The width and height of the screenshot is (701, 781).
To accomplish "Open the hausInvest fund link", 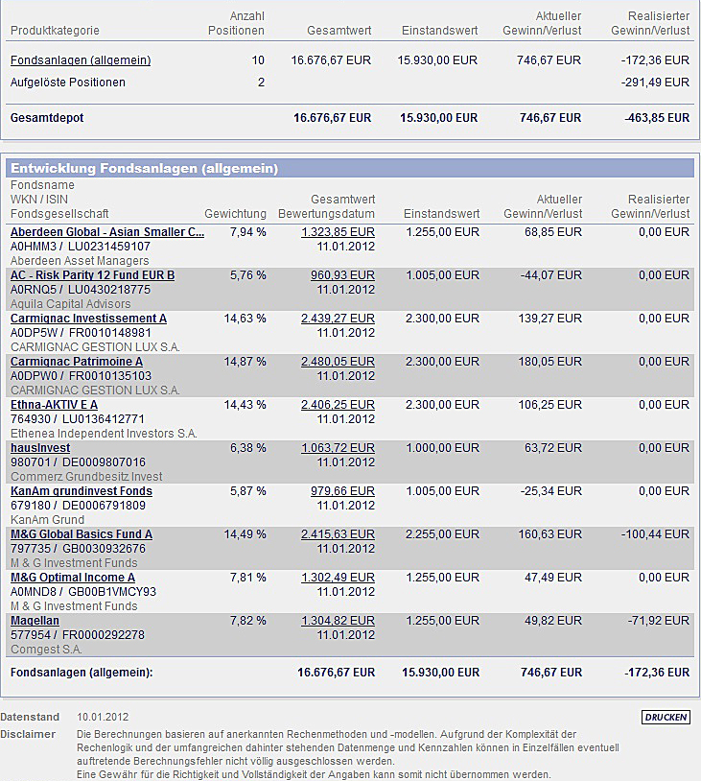I will click(x=40, y=448).
